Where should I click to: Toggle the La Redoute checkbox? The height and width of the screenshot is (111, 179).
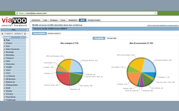click(x=5, y=76)
